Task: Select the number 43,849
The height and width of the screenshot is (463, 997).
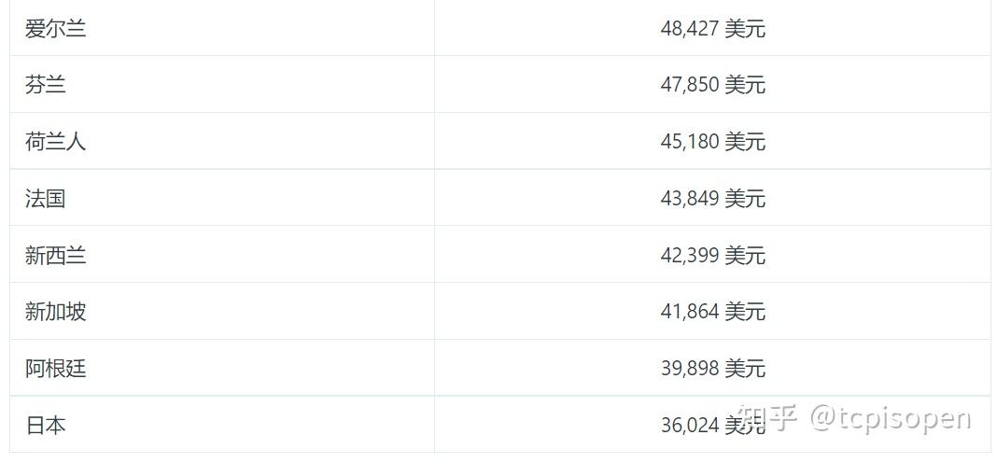Action: click(x=690, y=199)
